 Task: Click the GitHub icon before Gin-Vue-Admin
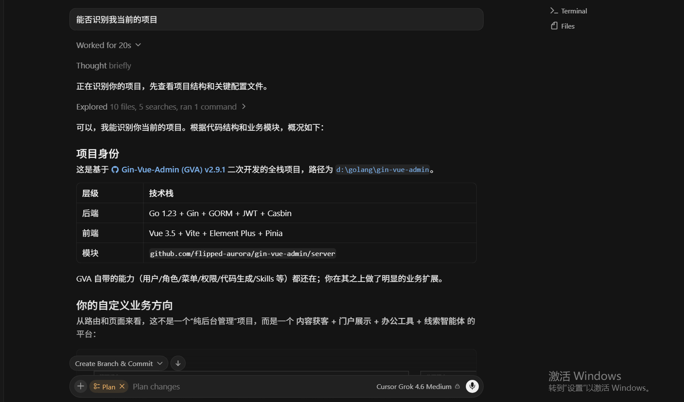point(115,170)
